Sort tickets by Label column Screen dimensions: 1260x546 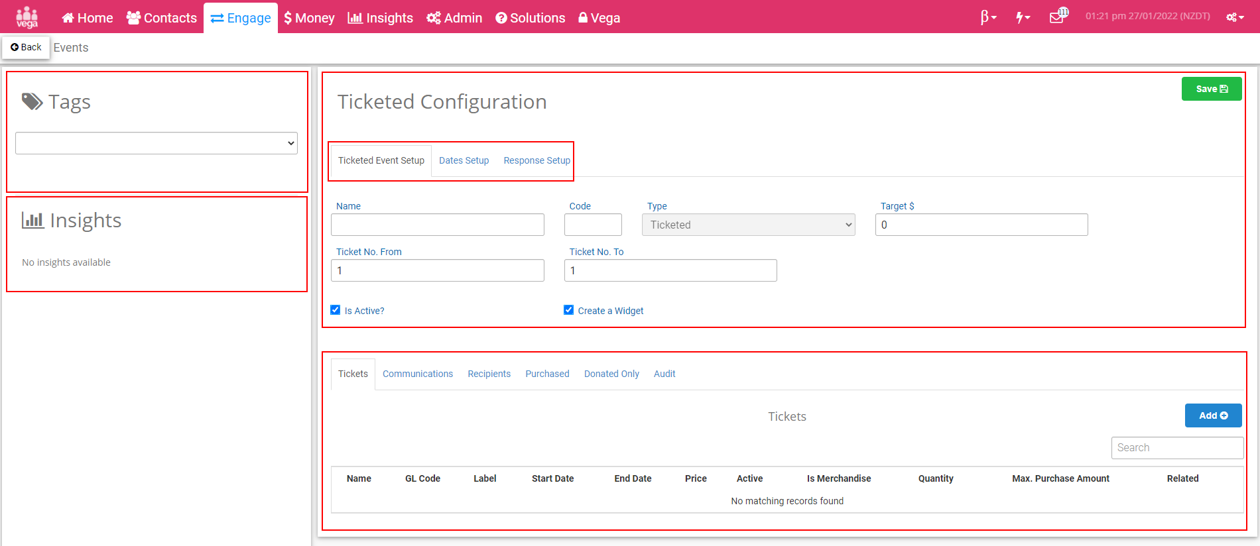(x=485, y=478)
